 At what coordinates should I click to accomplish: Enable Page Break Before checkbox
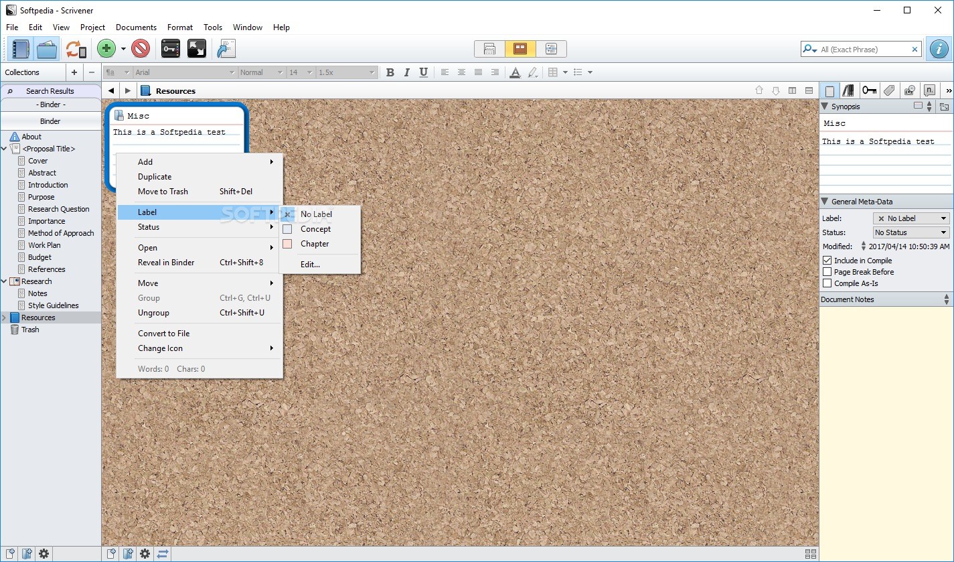(827, 272)
